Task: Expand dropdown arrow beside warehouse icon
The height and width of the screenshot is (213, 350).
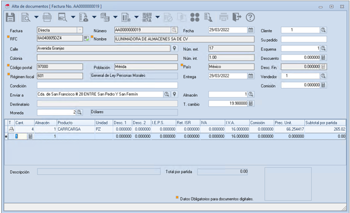Action: (115, 17)
